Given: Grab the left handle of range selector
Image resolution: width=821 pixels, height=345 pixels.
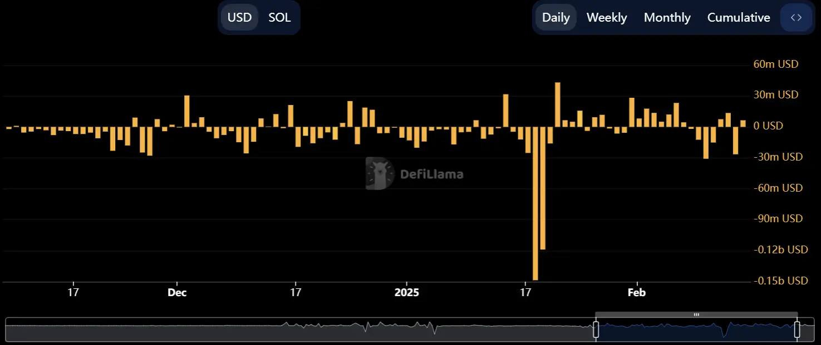Looking at the screenshot, I should (x=596, y=329).
